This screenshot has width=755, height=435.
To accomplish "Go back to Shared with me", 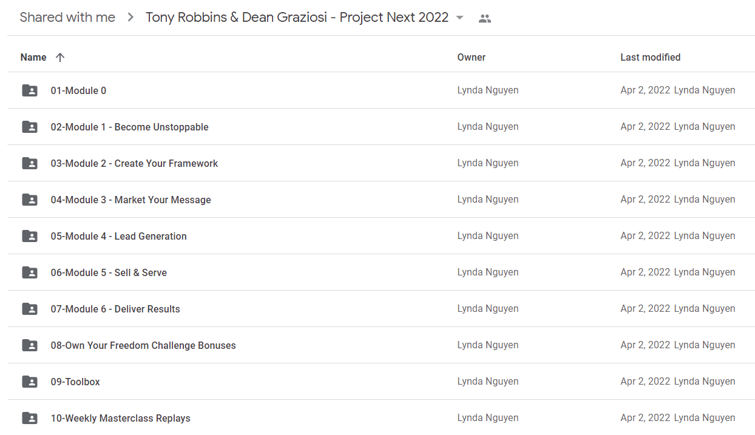I will 67,18.
